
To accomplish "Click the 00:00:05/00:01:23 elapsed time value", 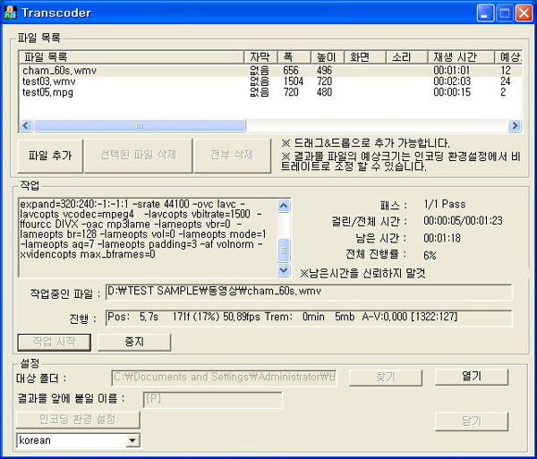I will [x=463, y=221].
